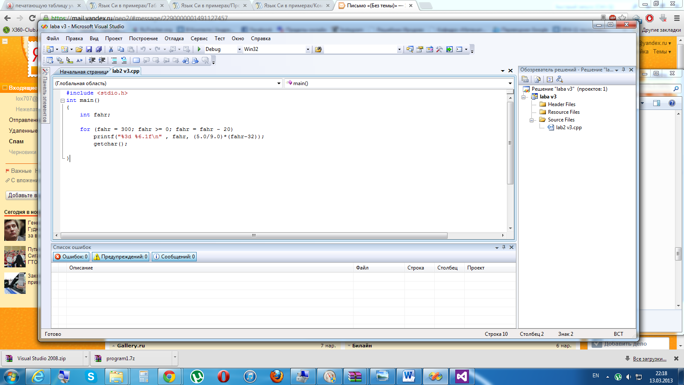The height and width of the screenshot is (385, 684).
Task: Open Solution Explorer window position menu arrow
Action: [617, 70]
